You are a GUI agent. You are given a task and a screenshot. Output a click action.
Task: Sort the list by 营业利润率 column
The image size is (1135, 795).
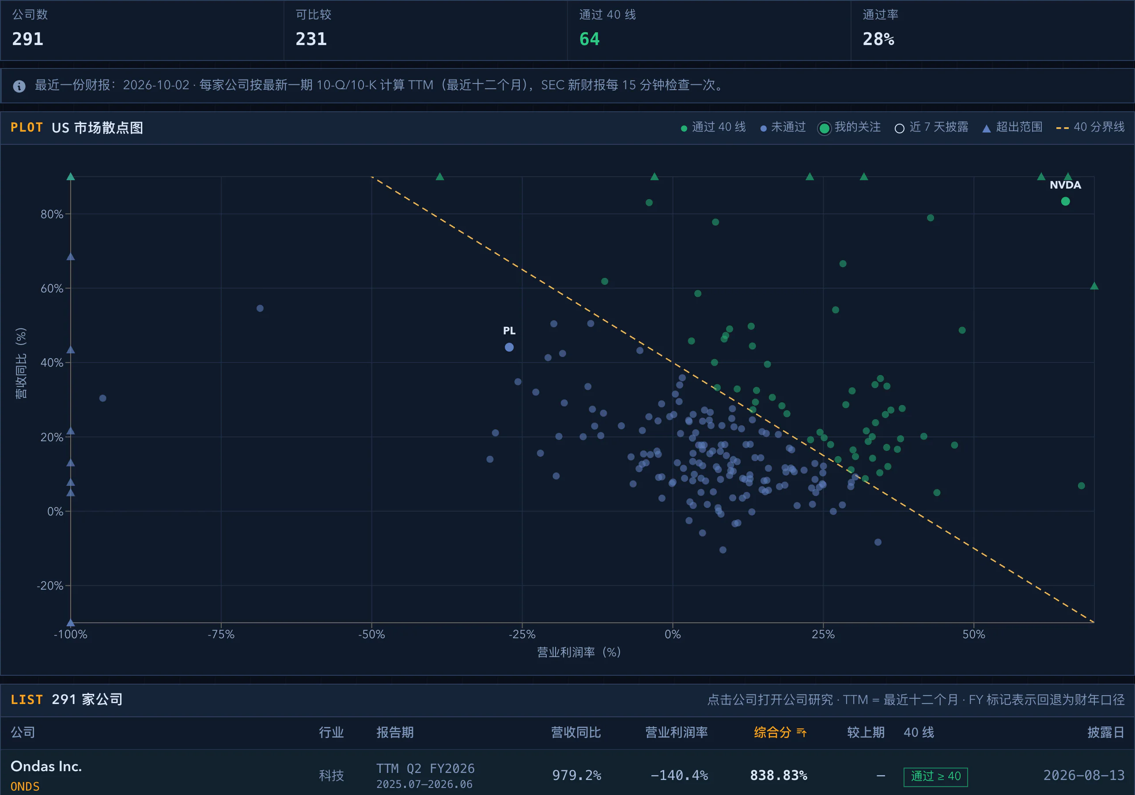click(x=676, y=732)
